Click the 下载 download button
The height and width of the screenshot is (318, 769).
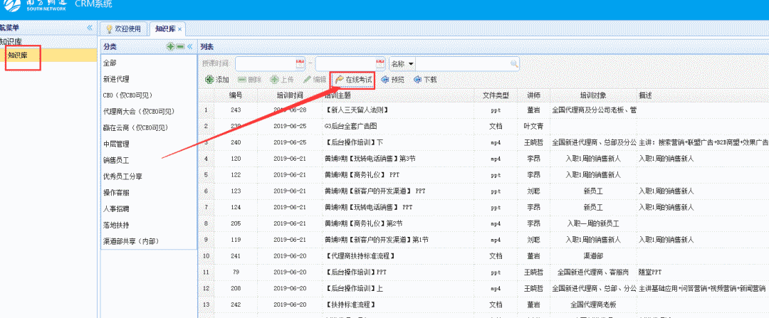pos(424,80)
